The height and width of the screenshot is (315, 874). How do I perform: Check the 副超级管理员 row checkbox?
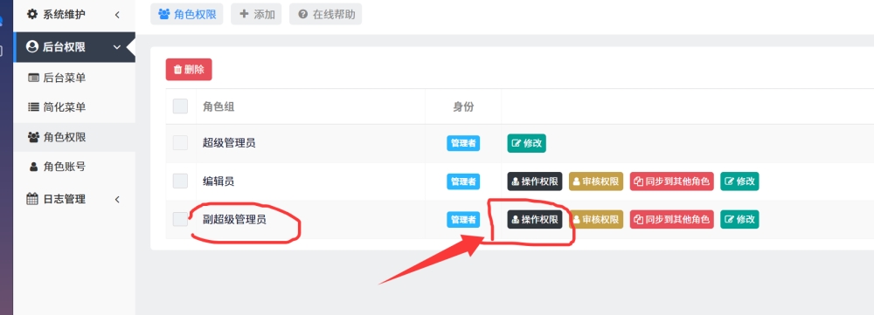pos(180,219)
